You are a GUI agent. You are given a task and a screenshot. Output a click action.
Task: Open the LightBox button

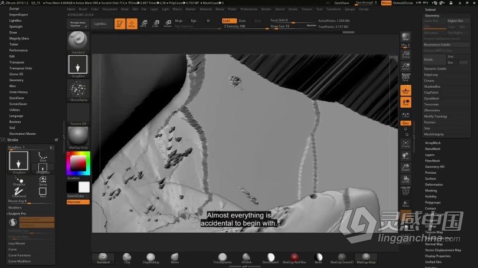pyautogui.click(x=100, y=24)
